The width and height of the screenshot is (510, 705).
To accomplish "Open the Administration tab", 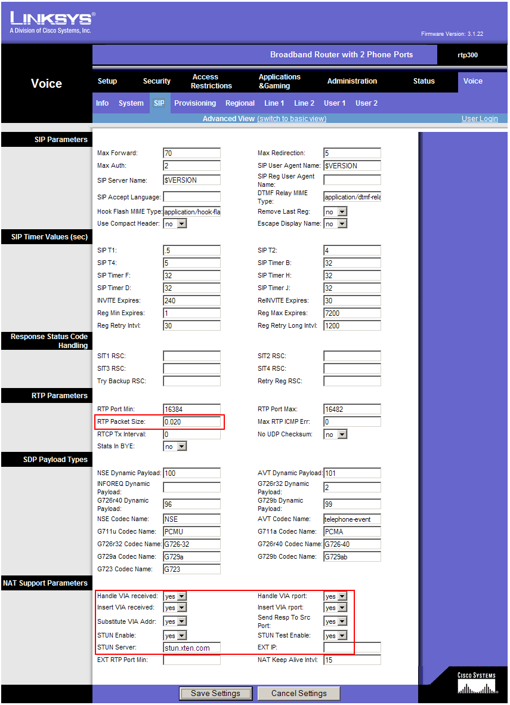I will coord(352,81).
